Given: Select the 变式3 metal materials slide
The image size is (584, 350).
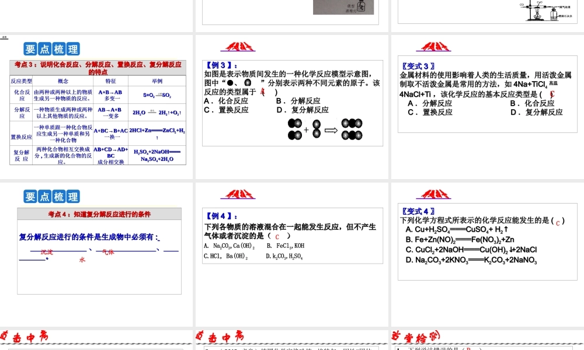Looking at the screenshot, I should 488,107.
